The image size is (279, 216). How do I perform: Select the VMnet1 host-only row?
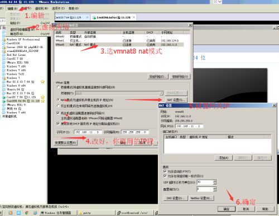(x=119, y=41)
